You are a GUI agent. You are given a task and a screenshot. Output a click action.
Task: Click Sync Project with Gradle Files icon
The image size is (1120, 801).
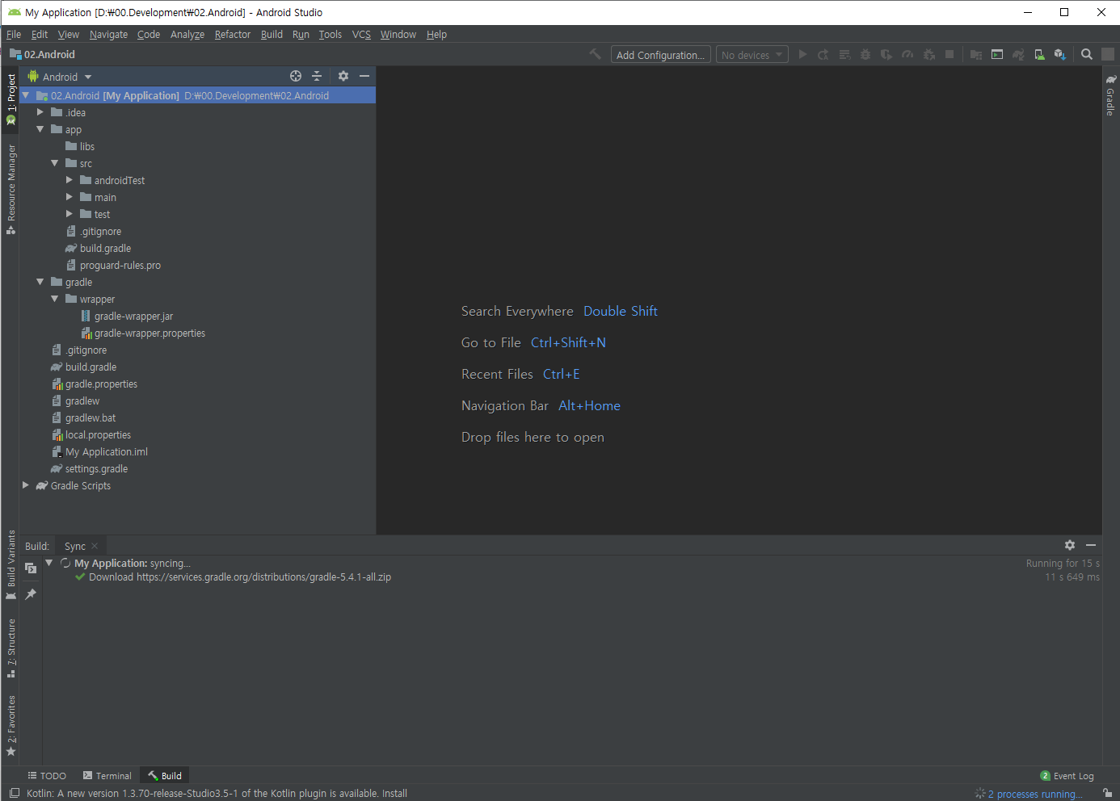[x=1018, y=54]
